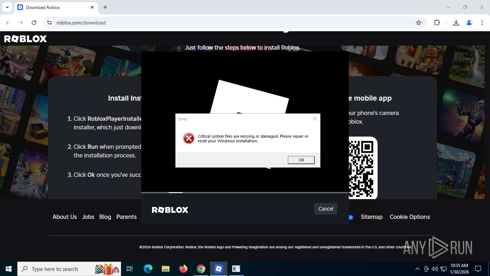490x276 pixels.
Task: Open File Explorer from taskbar
Action: (165, 269)
